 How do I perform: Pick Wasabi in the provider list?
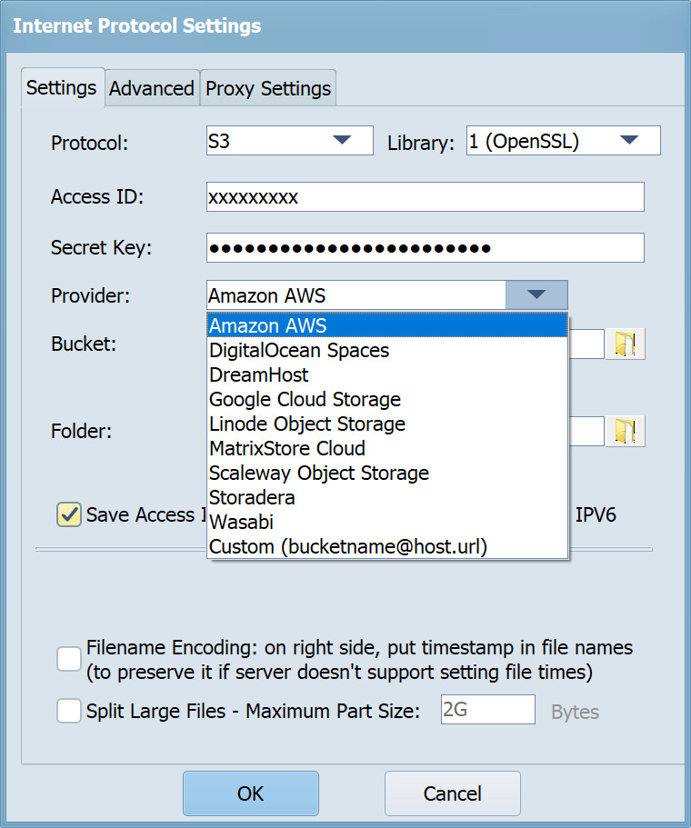click(241, 522)
